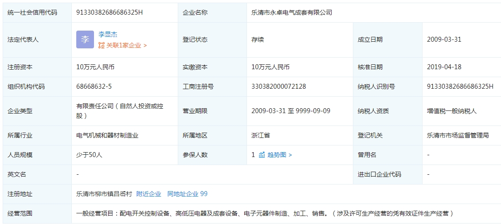The image size is (501, 224).
Task: Click the orange related-companies icon beside 关联1家企业
Action: click(102, 45)
